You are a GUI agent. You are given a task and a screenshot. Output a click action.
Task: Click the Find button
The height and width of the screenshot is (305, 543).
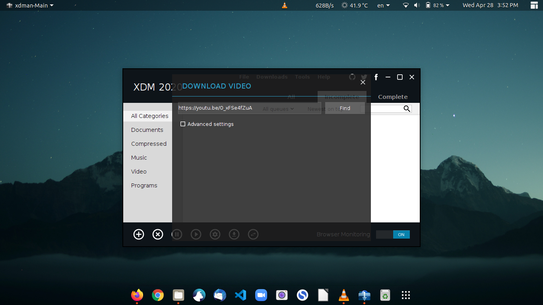pos(345,108)
